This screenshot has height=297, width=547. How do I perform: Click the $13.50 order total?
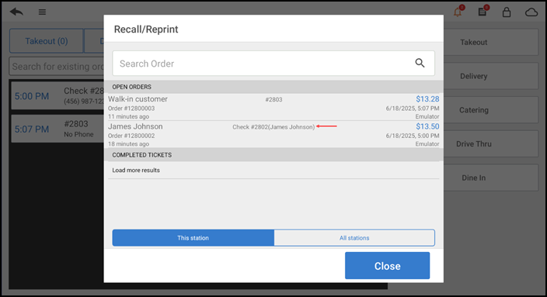[427, 126]
